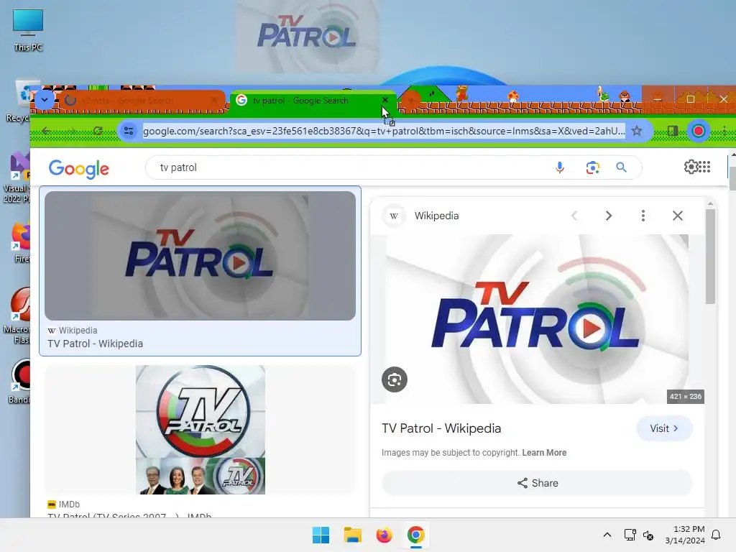Open the Chrome profile avatar
This screenshot has height=552, width=736.
(x=698, y=131)
